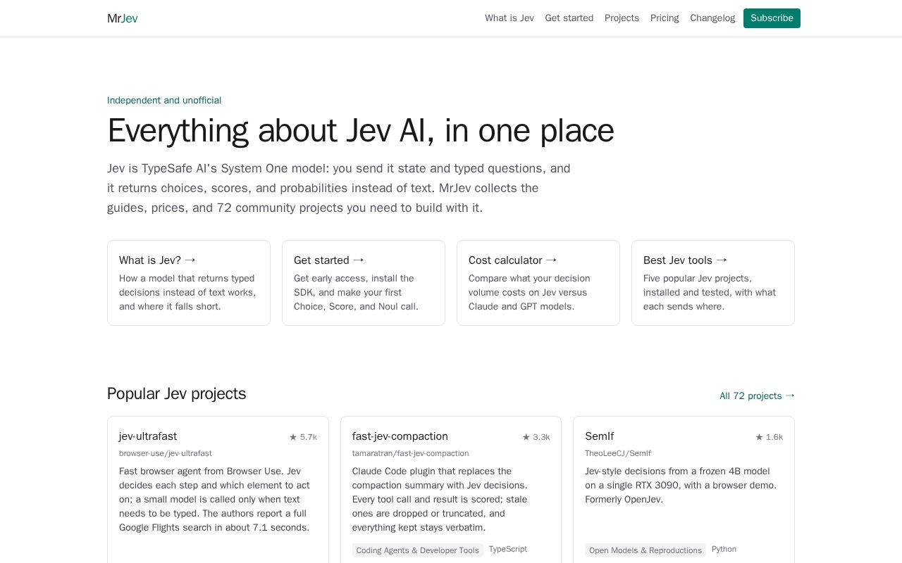Click the jev-ultrafast 5.7k star count
The width and height of the screenshot is (902, 563).
coord(303,437)
